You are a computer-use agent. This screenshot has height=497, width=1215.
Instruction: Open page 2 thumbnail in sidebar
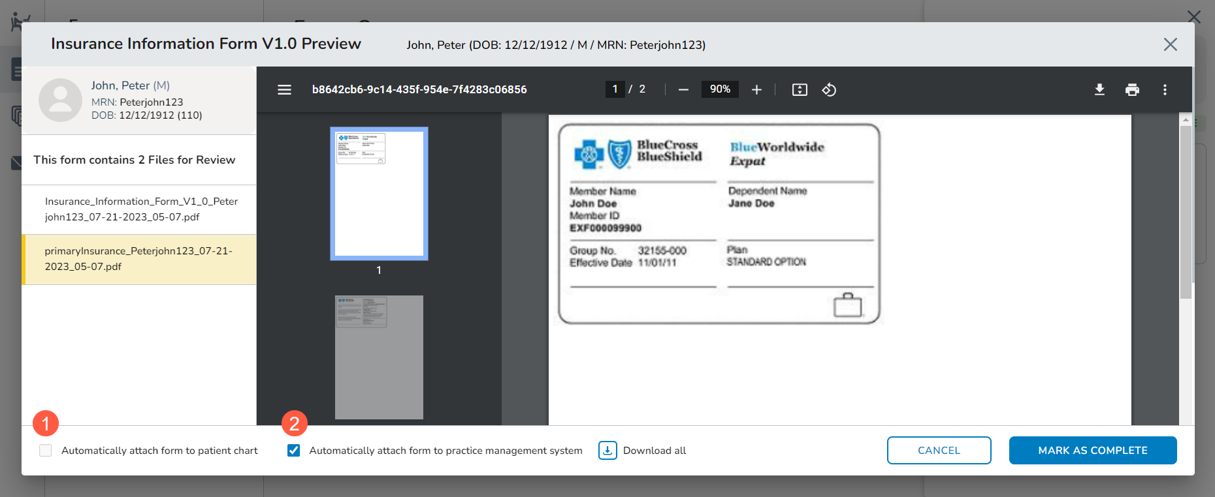pos(379,357)
